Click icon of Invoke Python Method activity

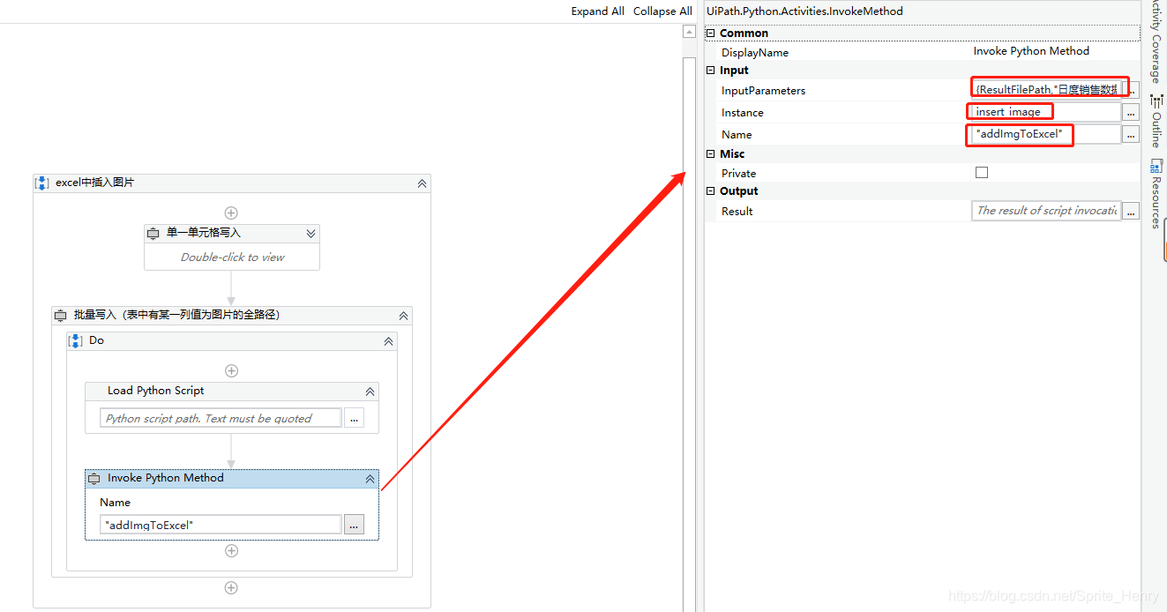point(94,478)
